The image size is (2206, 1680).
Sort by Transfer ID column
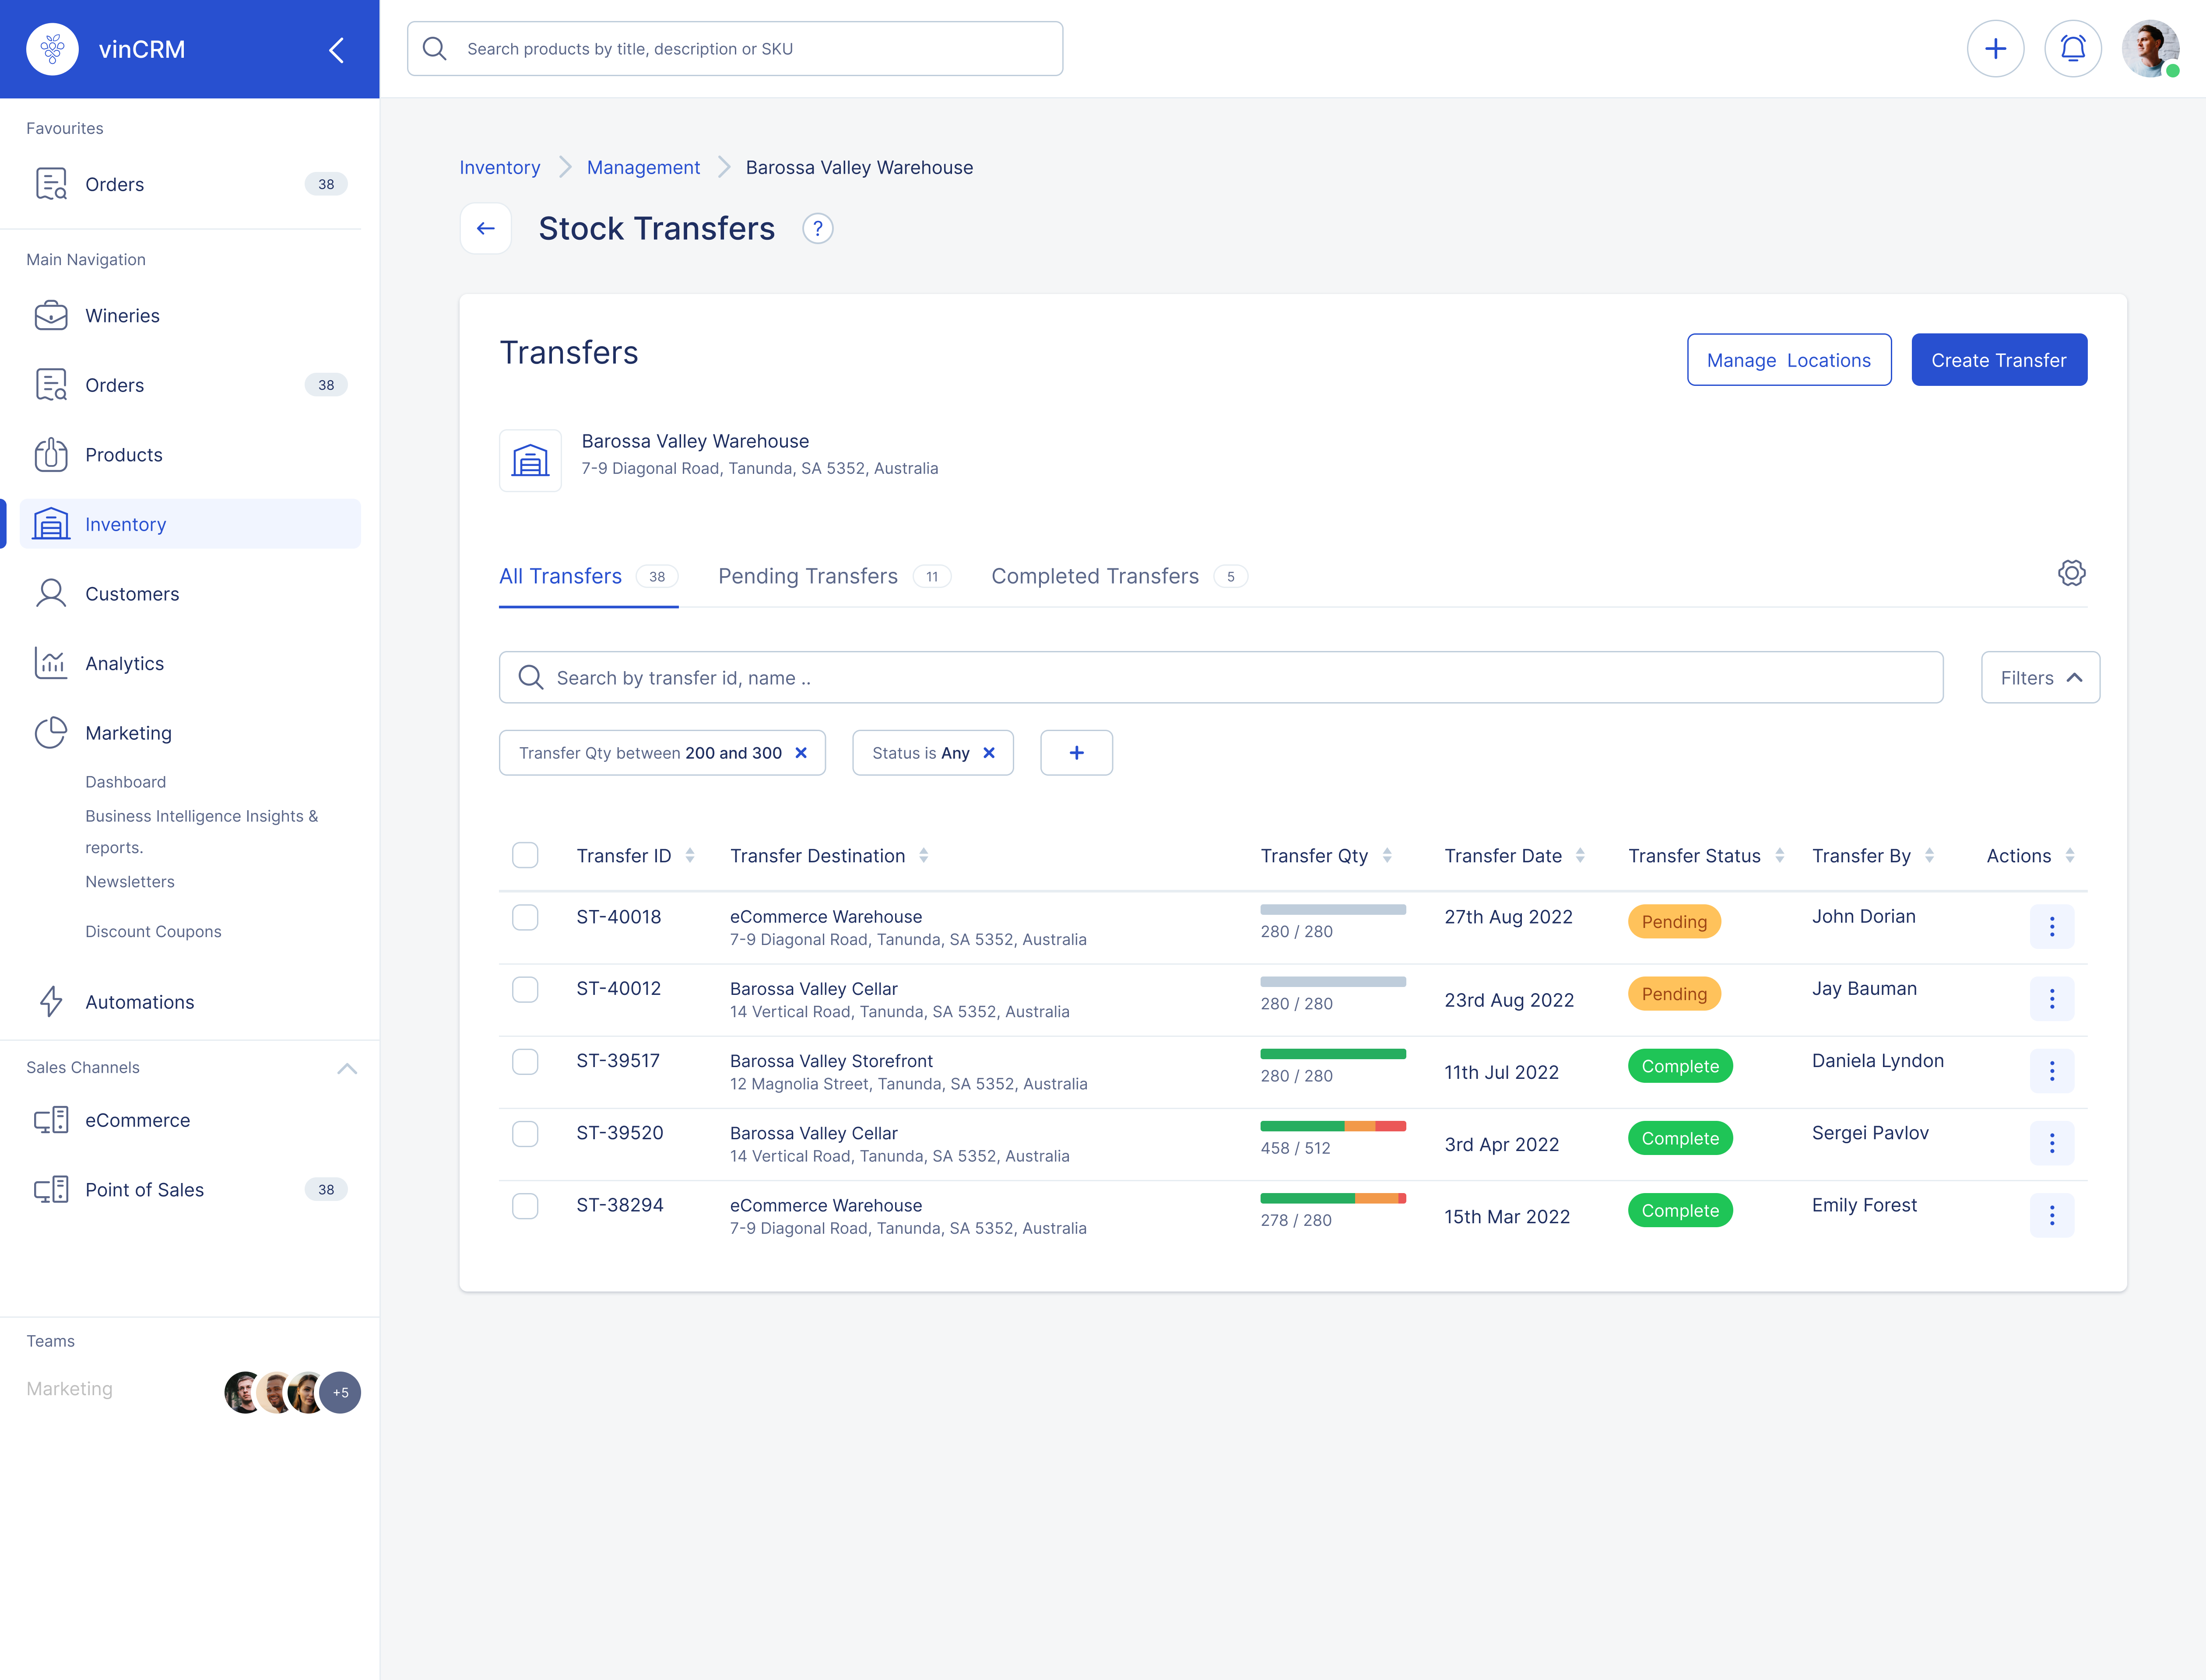coord(689,856)
